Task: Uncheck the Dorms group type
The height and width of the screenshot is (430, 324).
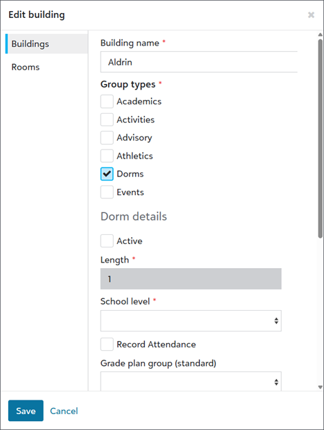Action: 107,174
